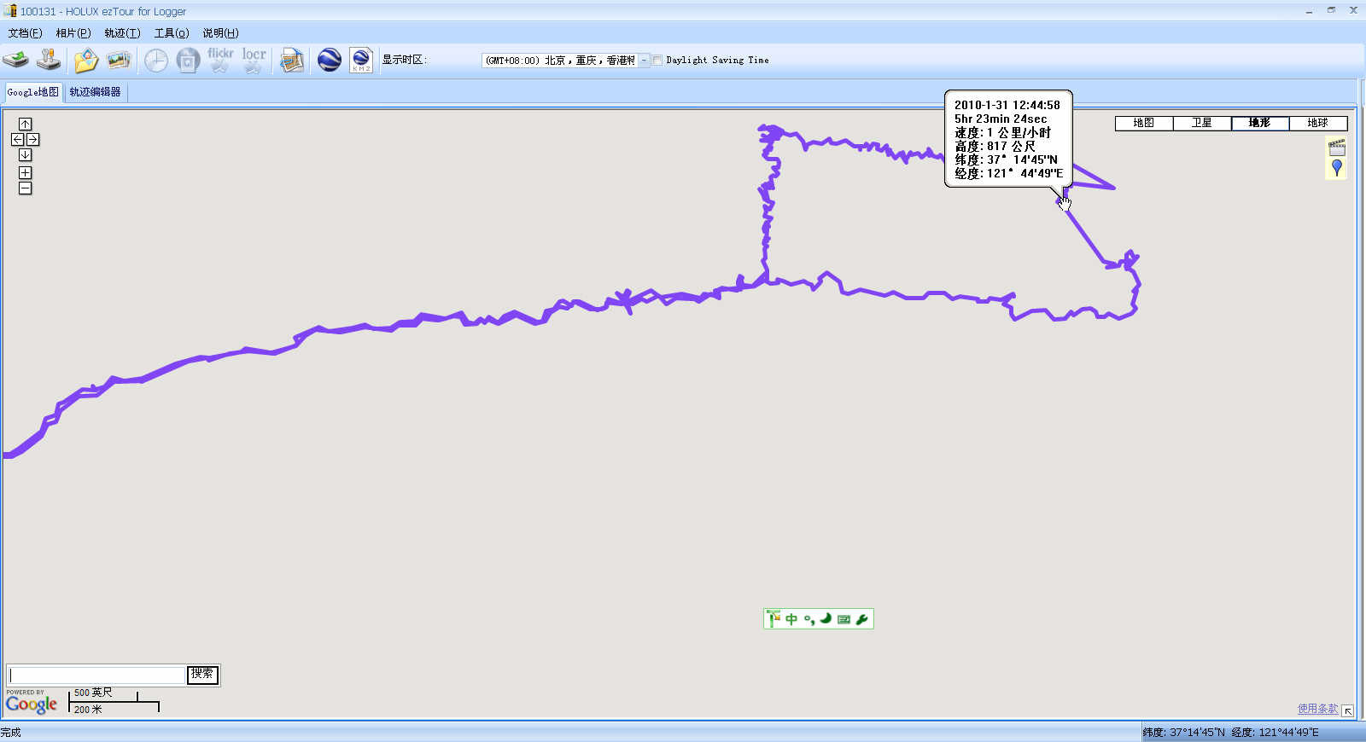
Task: Select 地图 map type button
Action: pos(1144,123)
